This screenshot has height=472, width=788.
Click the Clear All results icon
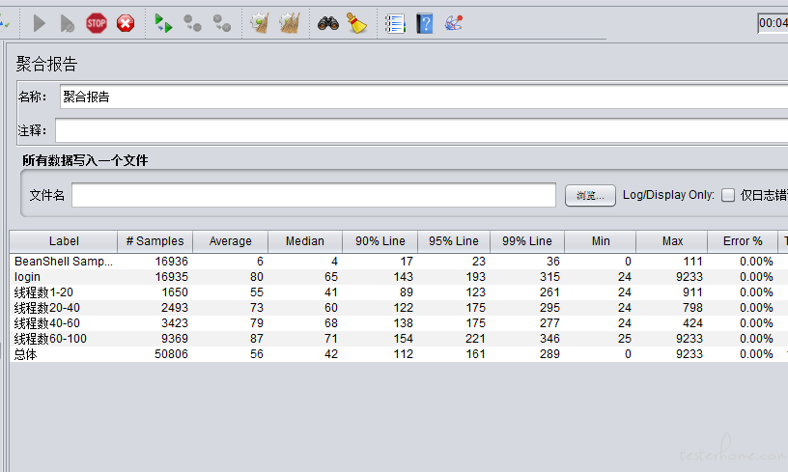[x=289, y=23]
